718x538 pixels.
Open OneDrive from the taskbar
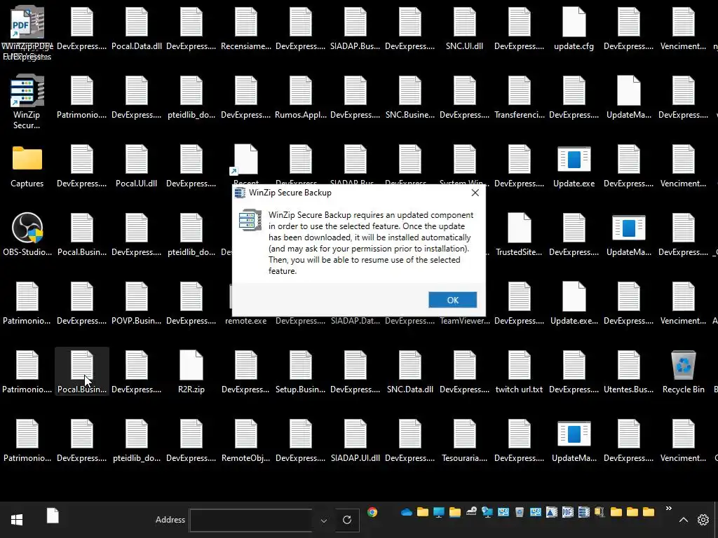(x=407, y=512)
